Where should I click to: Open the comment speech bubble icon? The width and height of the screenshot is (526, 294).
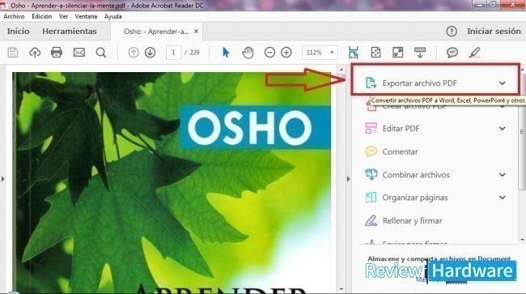[452, 53]
